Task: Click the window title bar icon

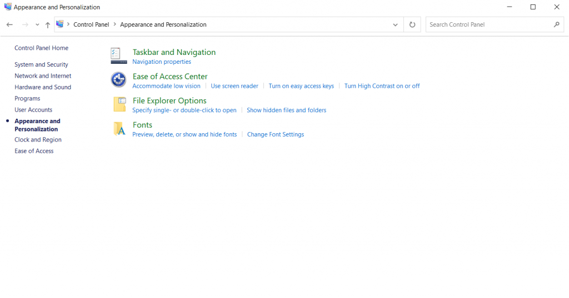Action: (8, 7)
